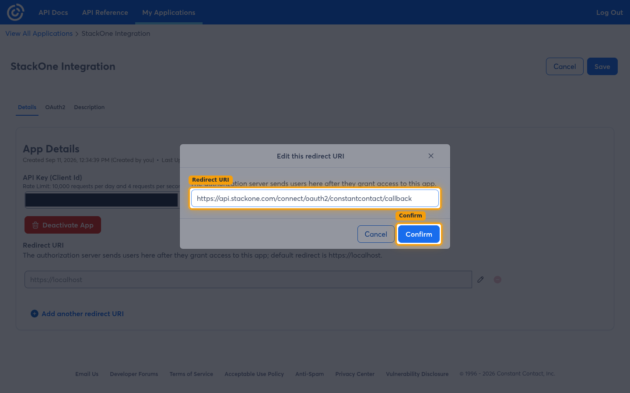Screen dimensions: 630x393
Task: Click the pencil edit icon beside https://localhost
Action: pos(480,279)
